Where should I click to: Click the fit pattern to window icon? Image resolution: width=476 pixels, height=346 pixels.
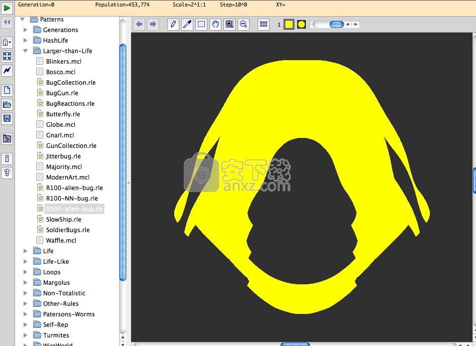pos(7,56)
